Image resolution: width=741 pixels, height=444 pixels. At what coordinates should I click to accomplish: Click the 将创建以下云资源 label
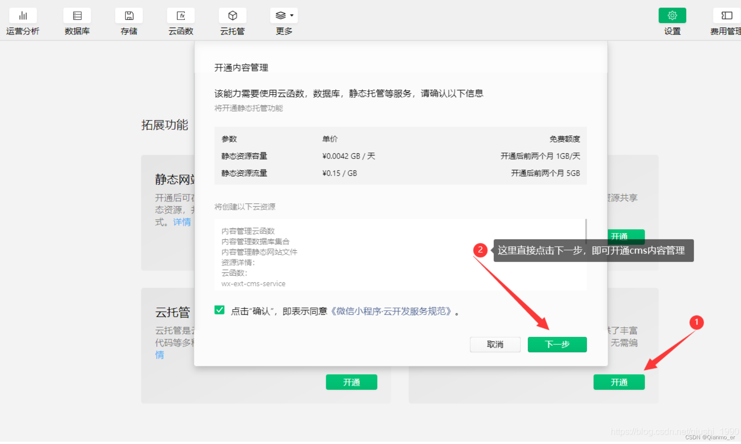(245, 207)
